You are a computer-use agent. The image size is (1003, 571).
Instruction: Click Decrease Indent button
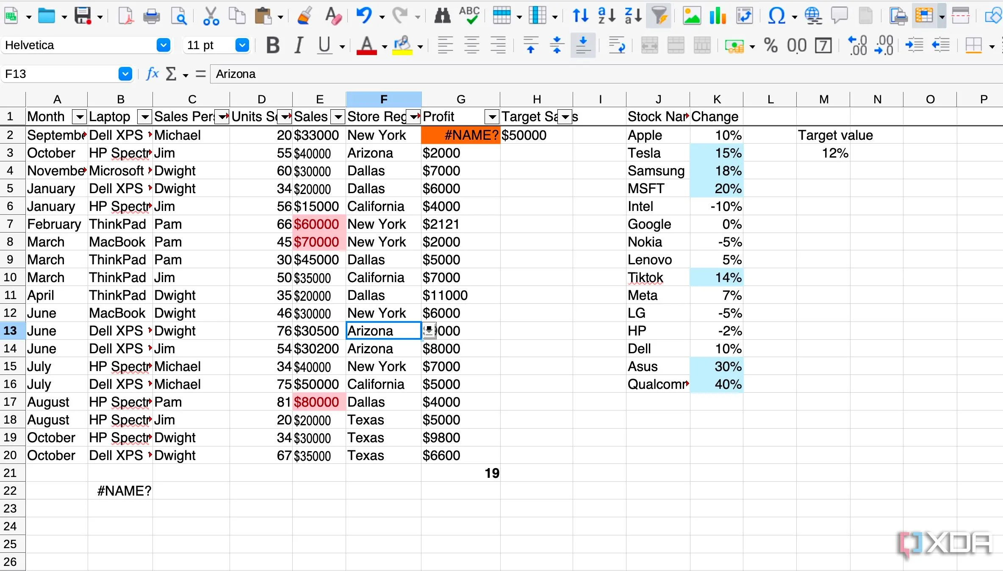pos(941,45)
